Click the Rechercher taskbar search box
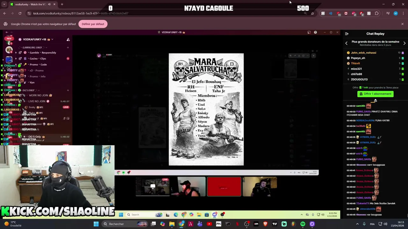The image size is (408, 229). [x=125, y=224]
